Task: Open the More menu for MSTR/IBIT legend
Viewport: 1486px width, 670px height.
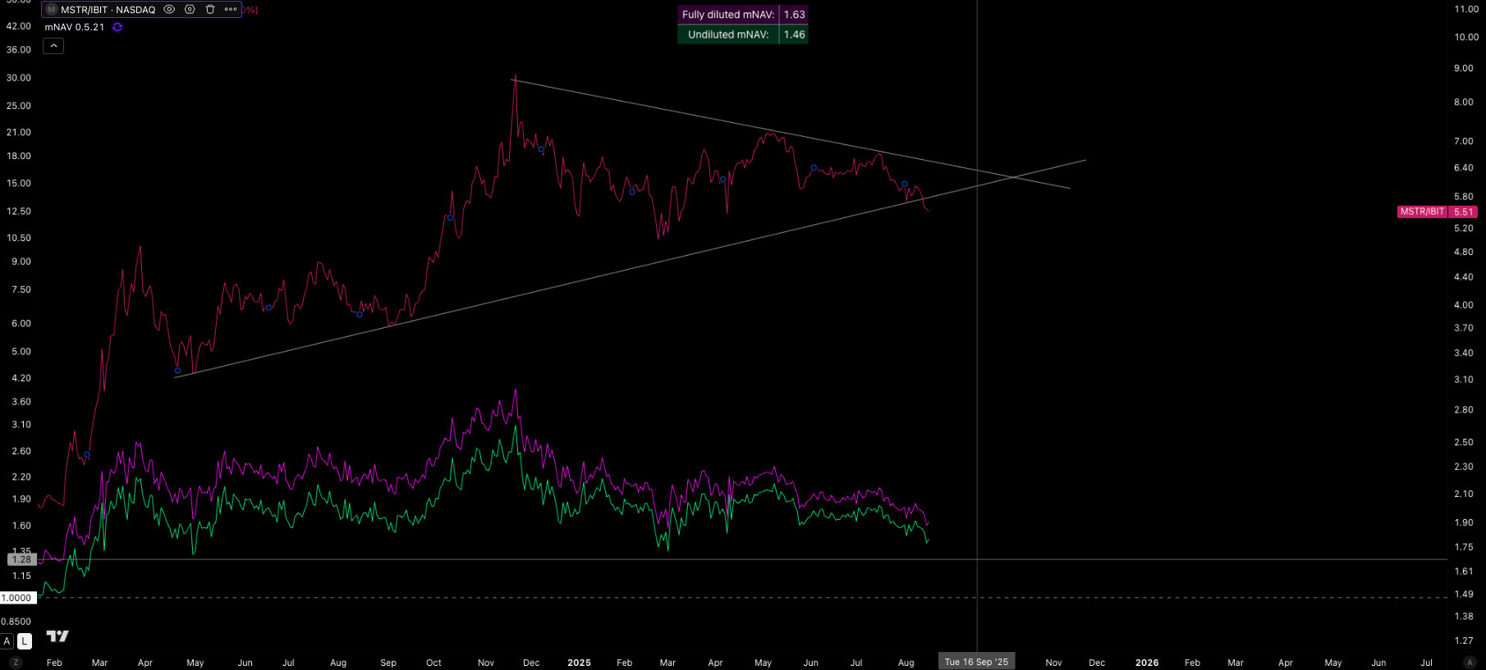Action: click(x=231, y=10)
